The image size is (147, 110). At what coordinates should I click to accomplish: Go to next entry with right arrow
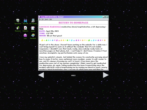pyautogui.click(x=106, y=75)
